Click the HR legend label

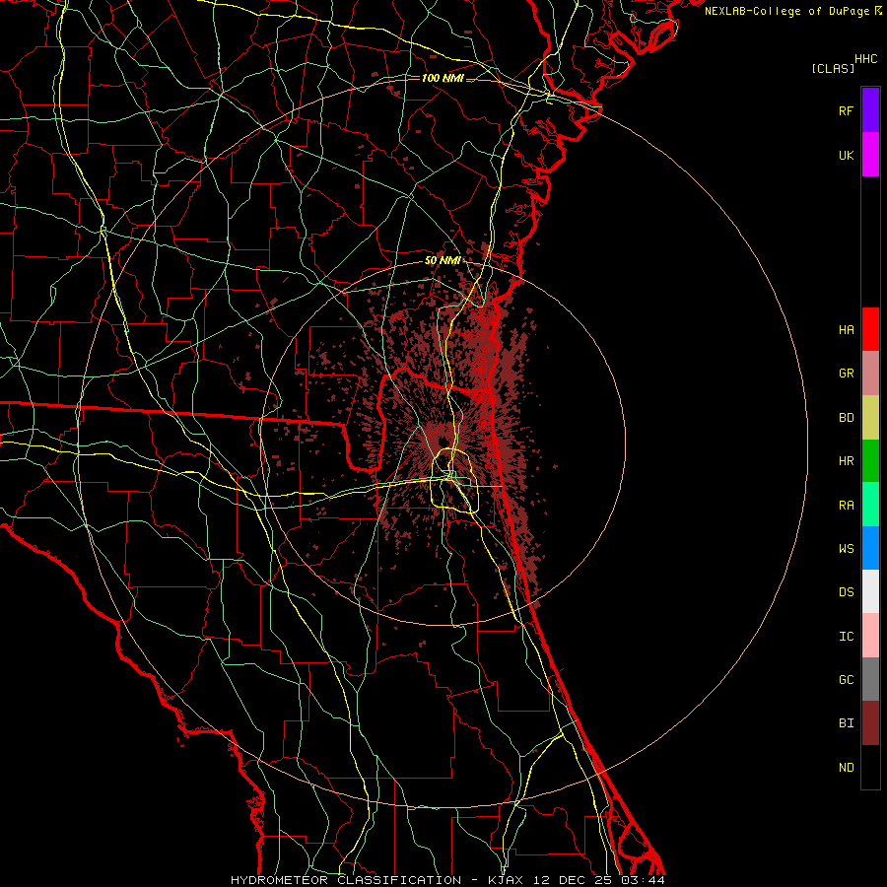pyautogui.click(x=846, y=461)
